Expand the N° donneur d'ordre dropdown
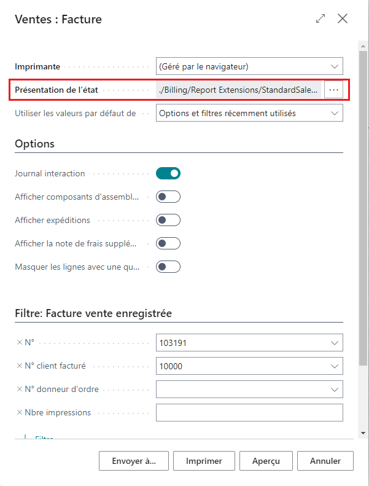This screenshot has width=369, height=486. click(334, 390)
